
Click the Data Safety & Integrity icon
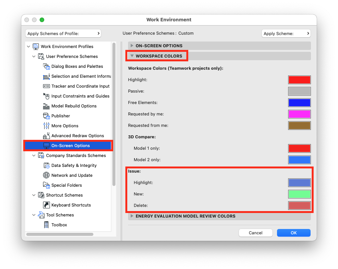tap(46, 165)
